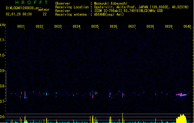Click time axis marker 0632
Viewport: 194px width, 123px height.
39,26
